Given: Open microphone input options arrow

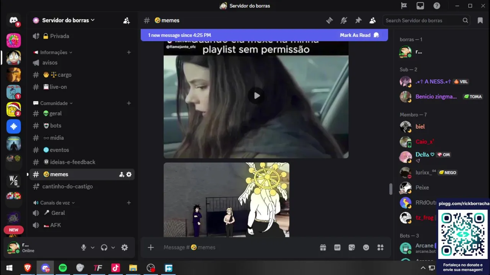Looking at the screenshot, I should tap(93, 247).
